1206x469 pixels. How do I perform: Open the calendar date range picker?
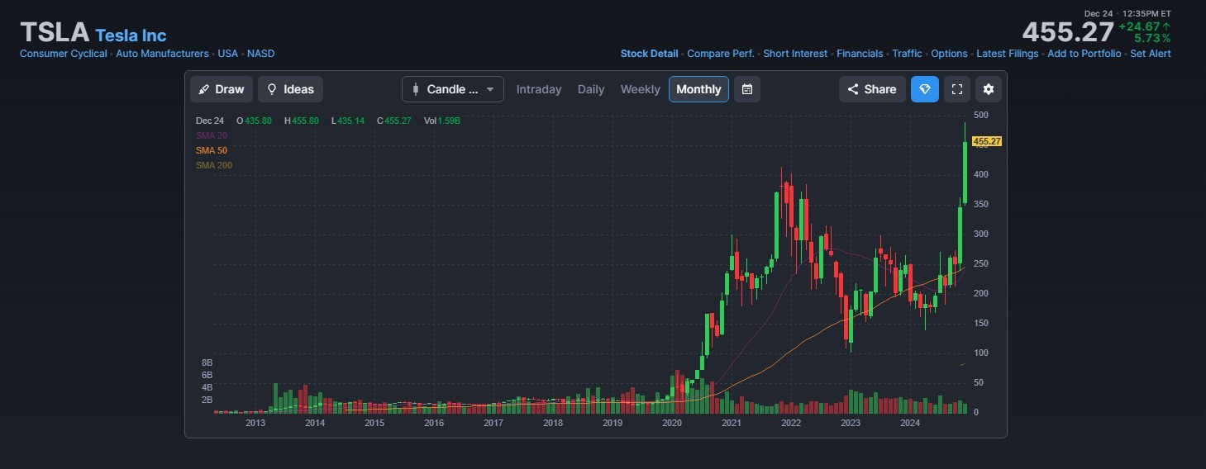tap(747, 89)
